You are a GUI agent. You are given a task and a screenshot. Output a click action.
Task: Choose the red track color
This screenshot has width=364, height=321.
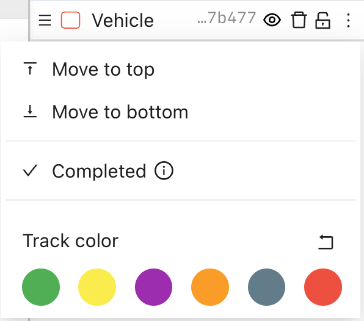click(x=323, y=287)
